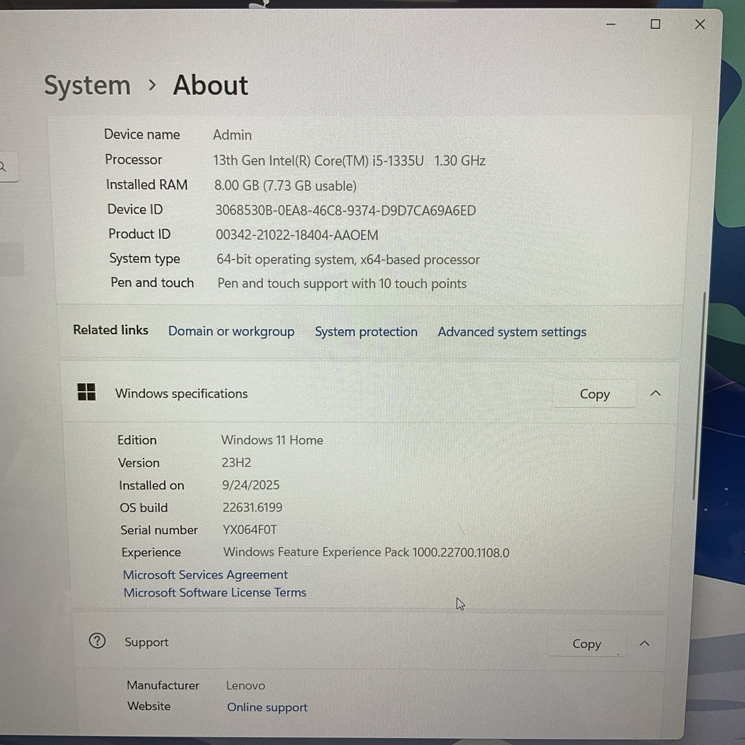Select the Device name value Admin
Image resolution: width=745 pixels, height=745 pixels.
(x=232, y=135)
